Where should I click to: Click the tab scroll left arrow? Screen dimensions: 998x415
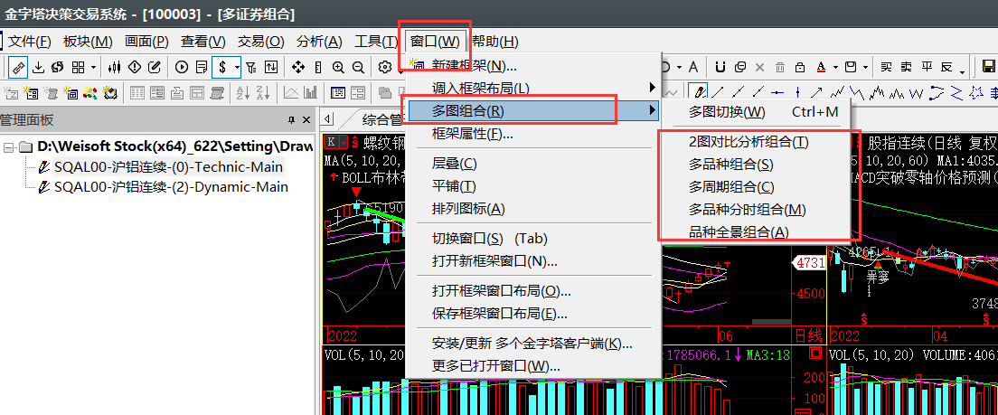pos(327,118)
